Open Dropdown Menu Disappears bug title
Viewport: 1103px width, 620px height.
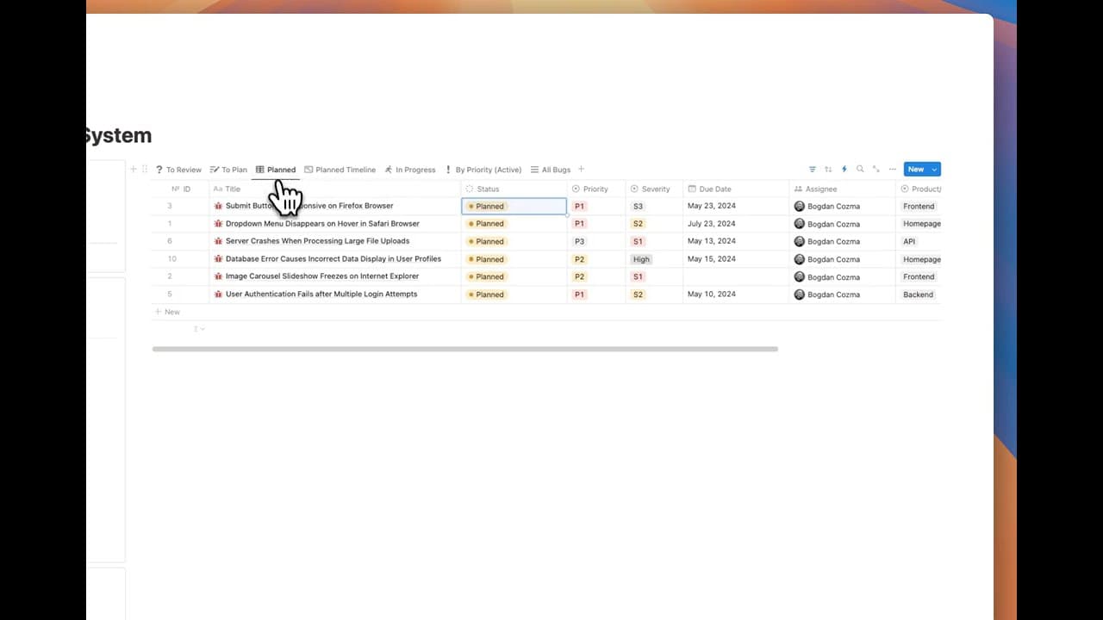click(322, 224)
